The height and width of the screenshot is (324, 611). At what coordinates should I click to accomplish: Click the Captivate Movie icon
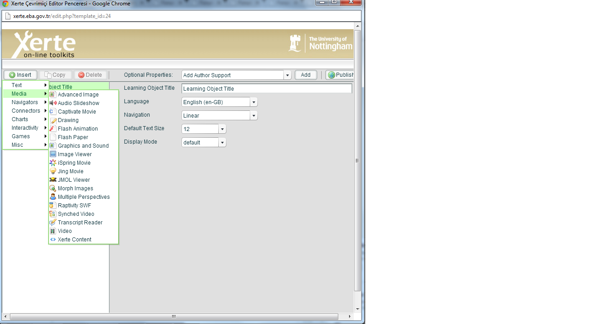(x=53, y=112)
